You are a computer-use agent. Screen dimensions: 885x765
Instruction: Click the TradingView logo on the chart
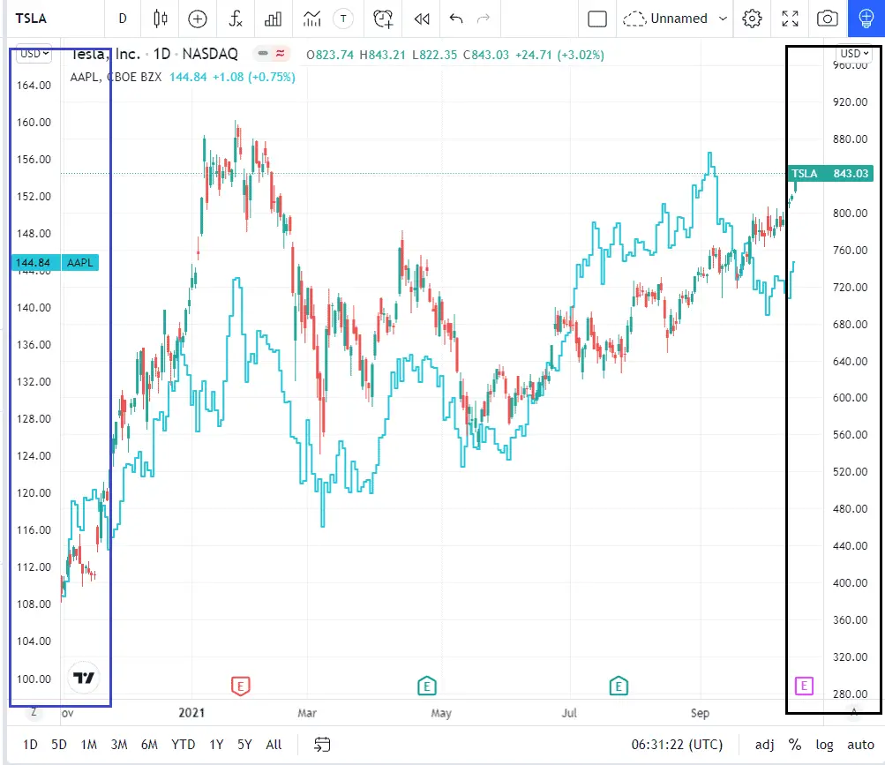click(x=84, y=678)
